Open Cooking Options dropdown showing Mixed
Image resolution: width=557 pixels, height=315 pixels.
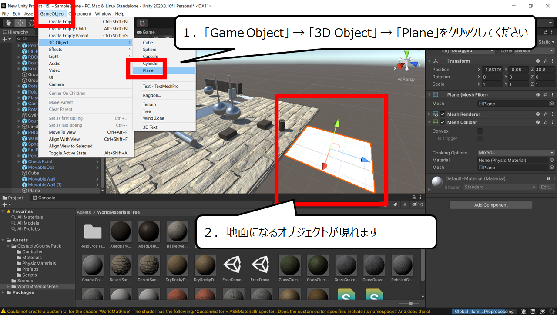pos(516,153)
